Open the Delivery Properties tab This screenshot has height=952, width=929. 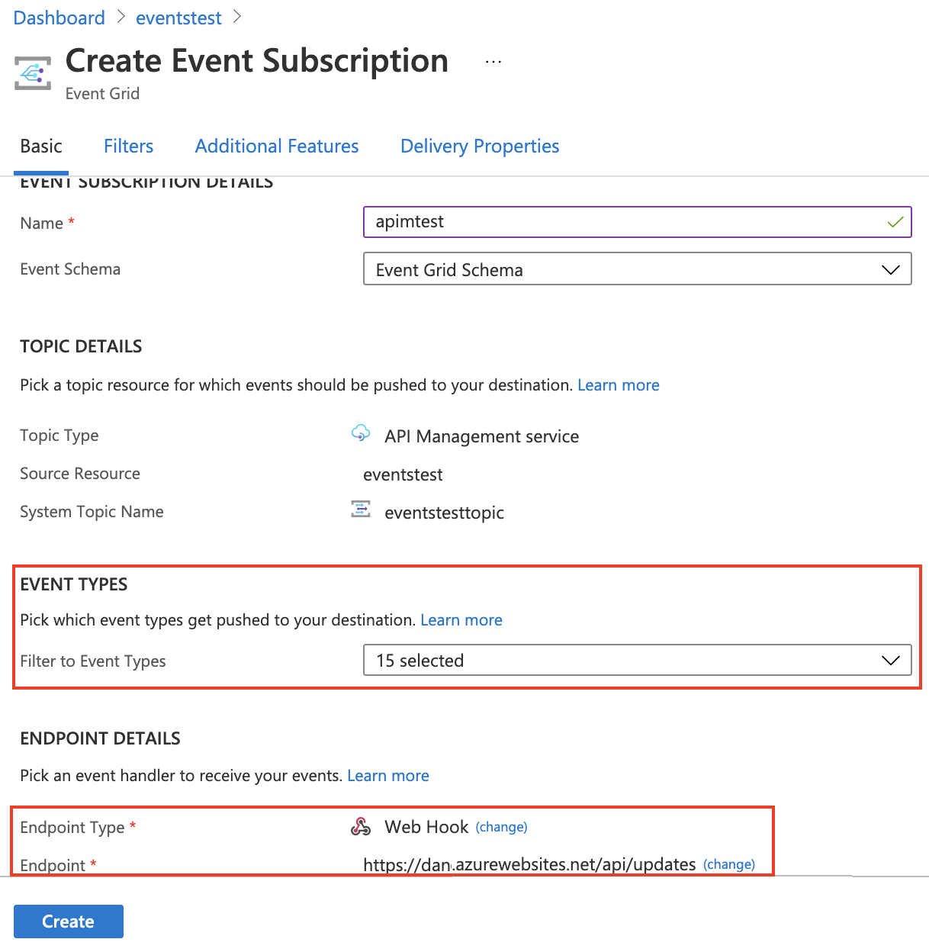(x=480, y=146)
